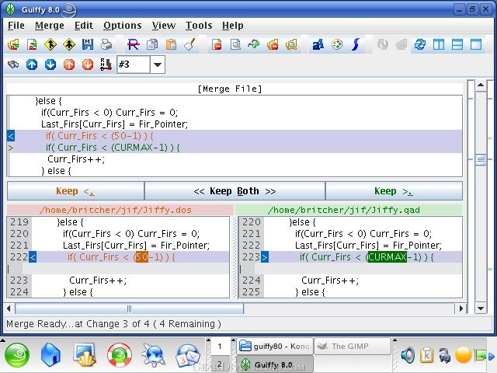Switch to the single pane view icon
497x373 pixels.
click(476, 44)
